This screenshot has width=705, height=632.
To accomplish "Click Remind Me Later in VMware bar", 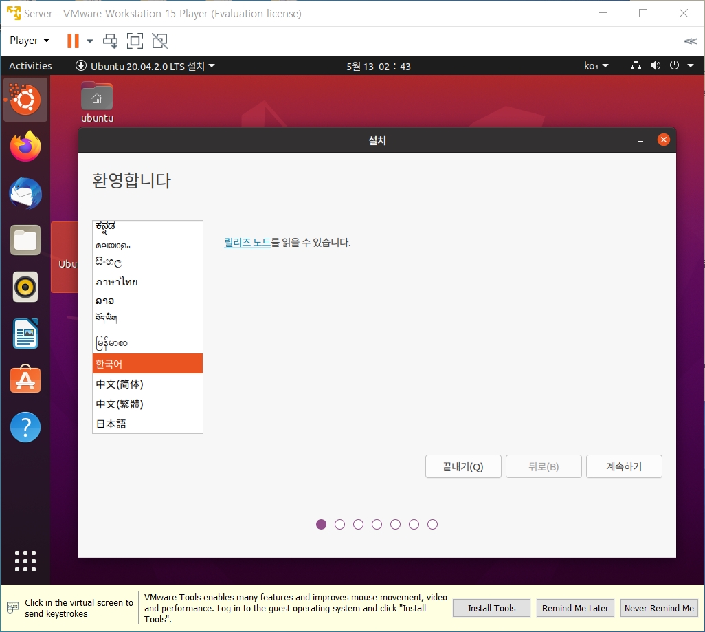I will tap(575, 608).
